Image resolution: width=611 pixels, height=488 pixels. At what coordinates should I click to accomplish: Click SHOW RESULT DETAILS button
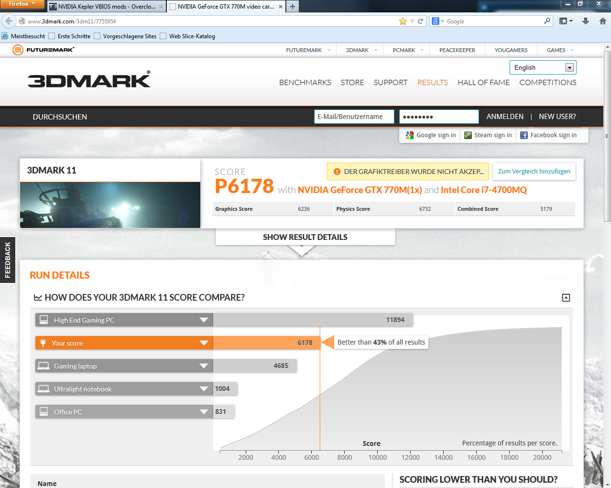305,237
